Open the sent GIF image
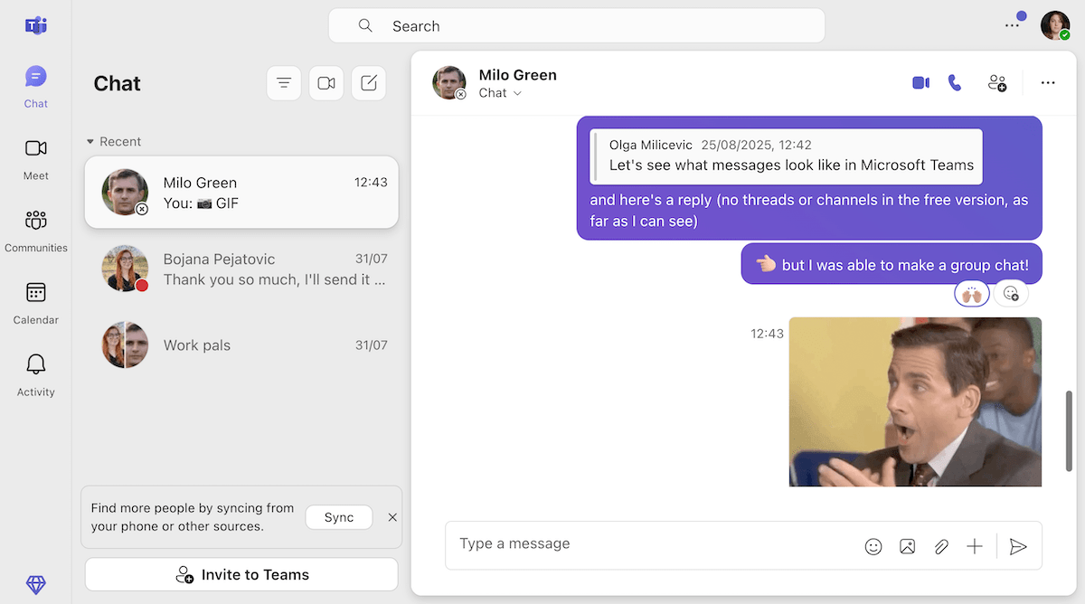This screenshot has width=1085, height=604. click(915, 401)
